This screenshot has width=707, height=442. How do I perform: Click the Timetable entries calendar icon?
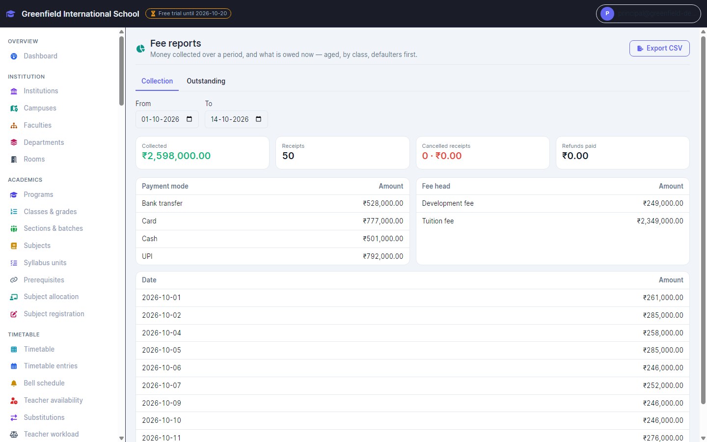pyautogui.click(x=14, y=366)
